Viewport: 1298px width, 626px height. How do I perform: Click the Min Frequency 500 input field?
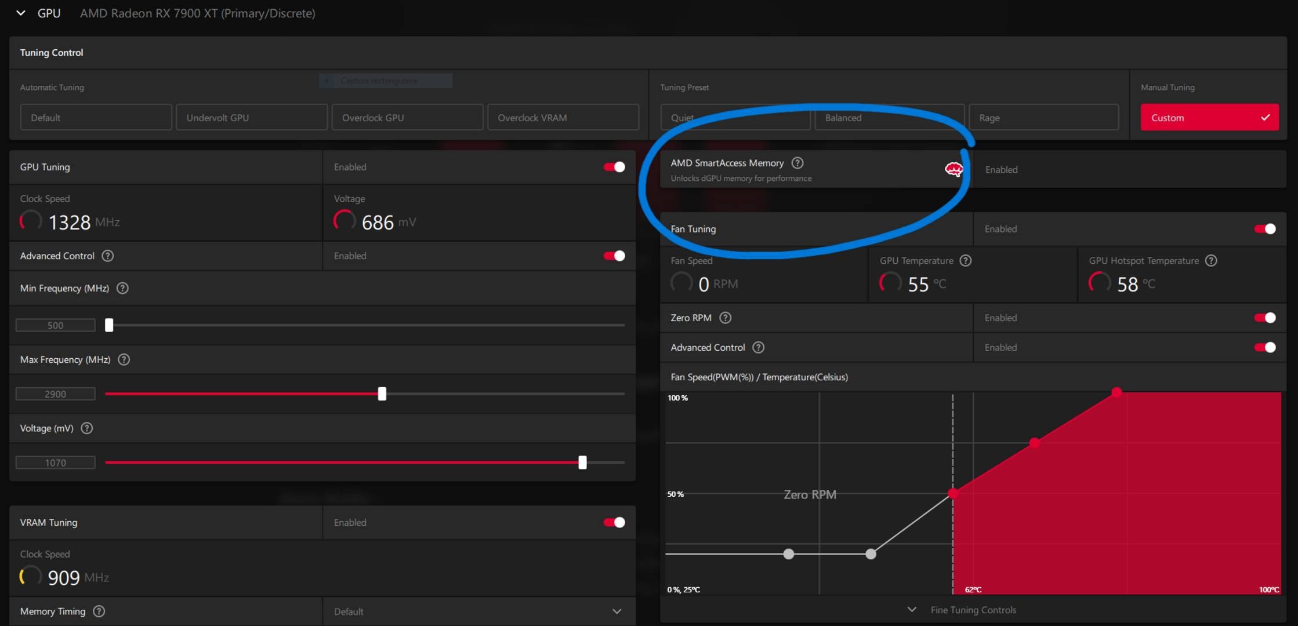tap(55, 325)
